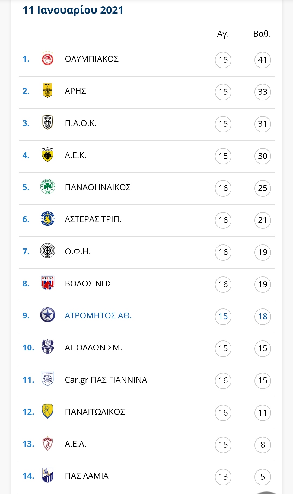The height and width of the screenshot is (494, 293).
Task: Select Car.gr ΠΑΣ ΓΙΑΝΝΙΝΑ team name
Action: [106, 380]
